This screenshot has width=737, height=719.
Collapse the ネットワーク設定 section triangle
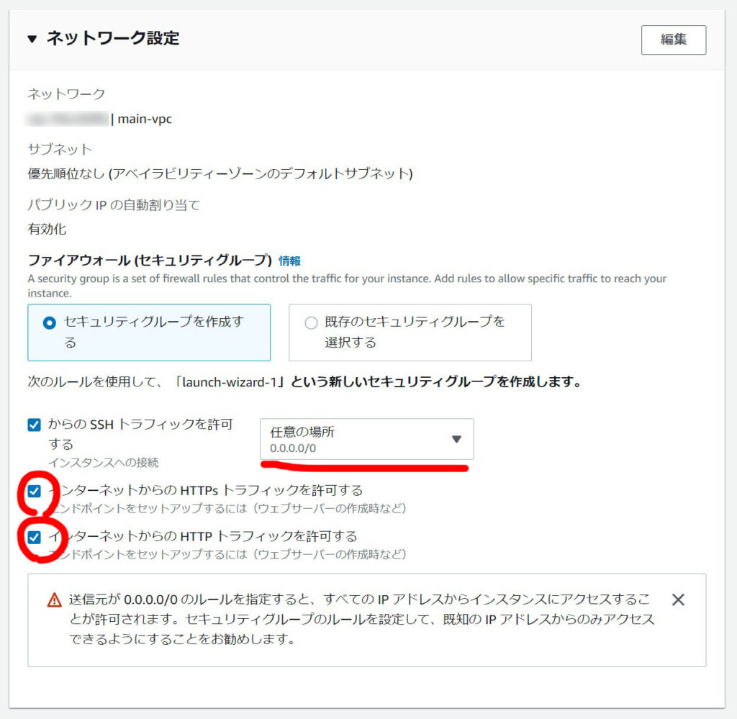pos(32,39)
